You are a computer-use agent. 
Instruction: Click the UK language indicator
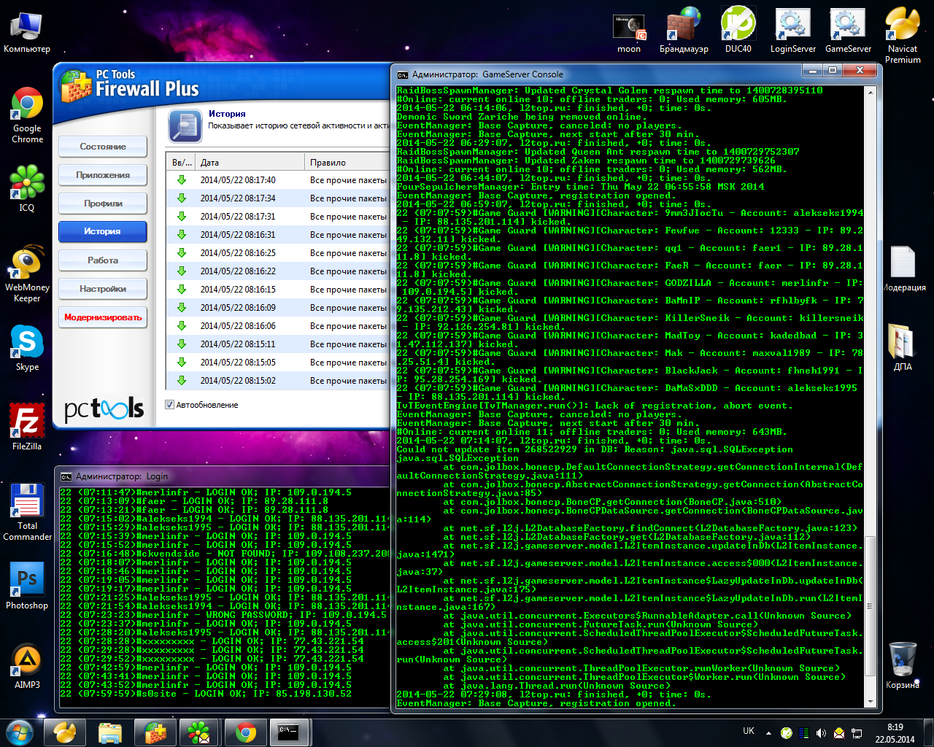click(749, 732)
